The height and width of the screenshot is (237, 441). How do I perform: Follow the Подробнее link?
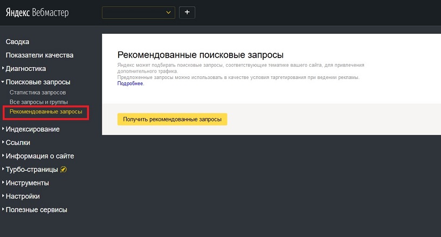pyautogui.click(x=130, y=83)
